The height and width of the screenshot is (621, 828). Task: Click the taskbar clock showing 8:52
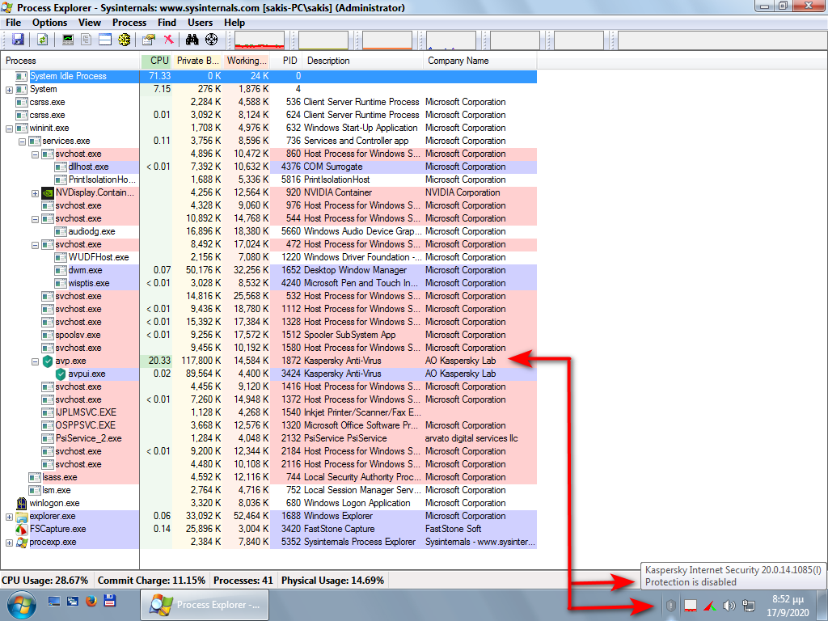pyautogui.click(x=788, y=606)
